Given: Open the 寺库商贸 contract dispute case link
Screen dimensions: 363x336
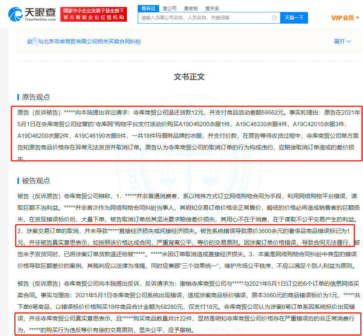Looking at the screenshot, I should point(84,41).
